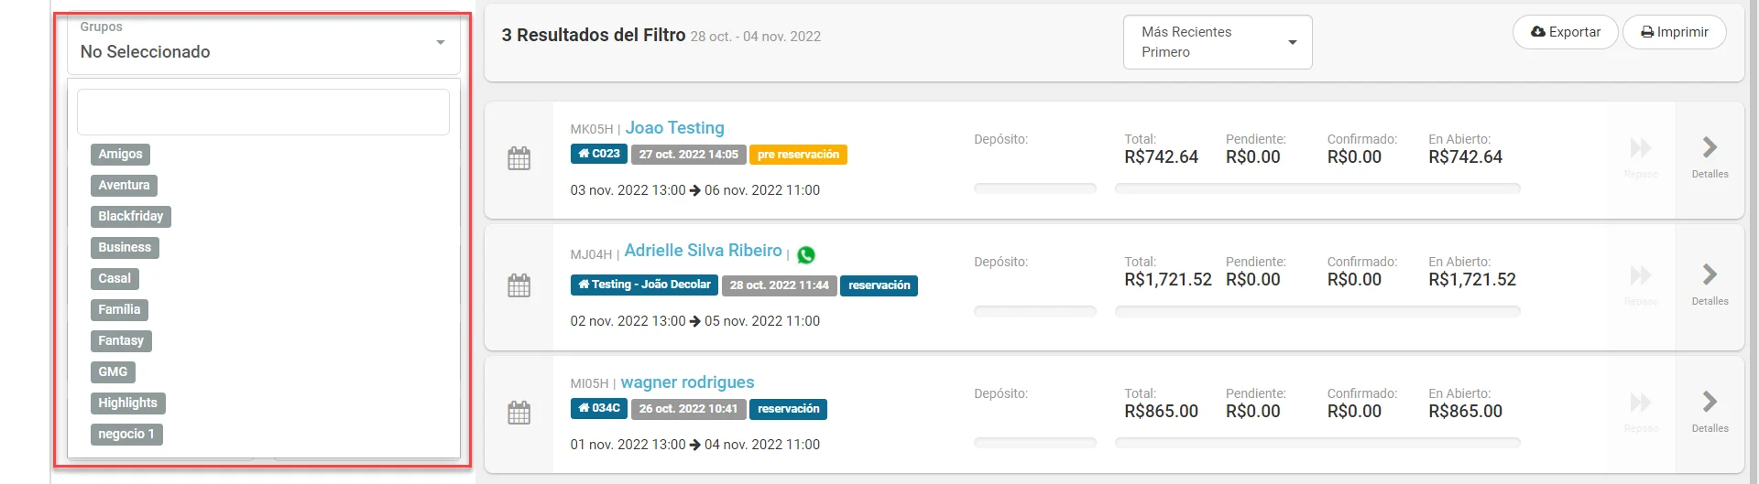Click Repaso forward icon for Joao Testing

pos(1640,148)
